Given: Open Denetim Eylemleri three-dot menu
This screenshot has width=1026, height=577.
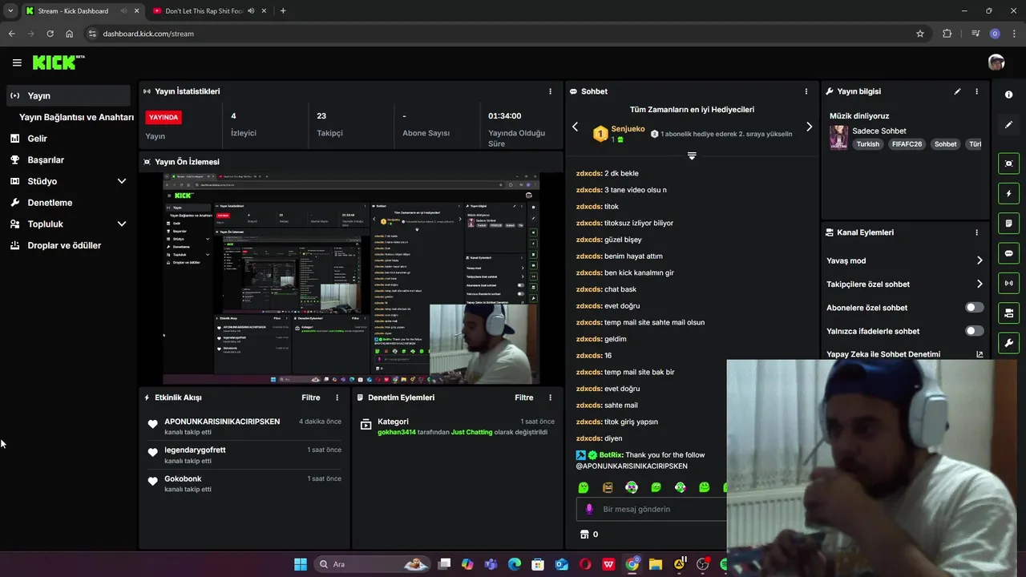Looking at the screenshot, I should click(550, 397).
